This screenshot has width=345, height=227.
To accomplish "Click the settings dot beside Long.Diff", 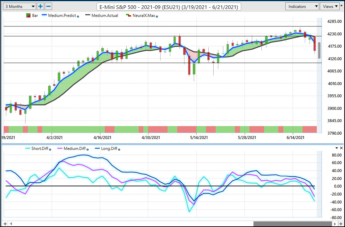I will pos(119,150).
